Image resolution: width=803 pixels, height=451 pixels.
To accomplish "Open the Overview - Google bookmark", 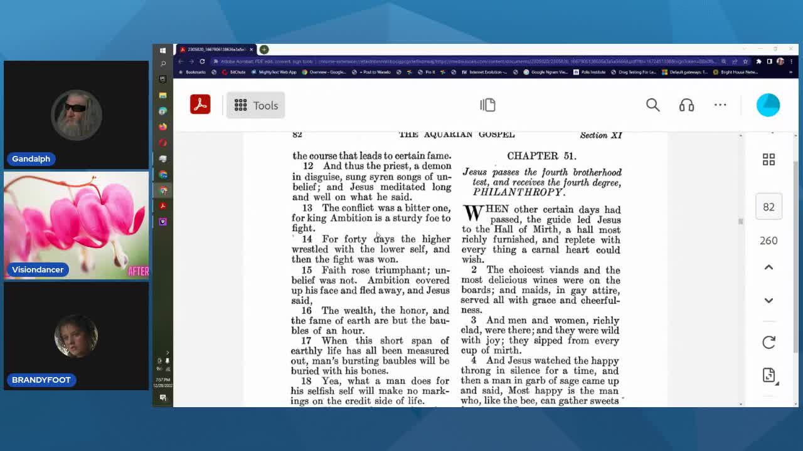I will (324, 72).
